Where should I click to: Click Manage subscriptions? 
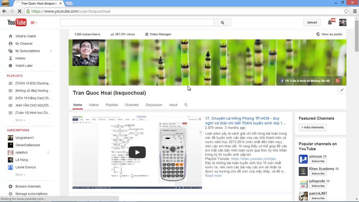click(x=31, y=194)
